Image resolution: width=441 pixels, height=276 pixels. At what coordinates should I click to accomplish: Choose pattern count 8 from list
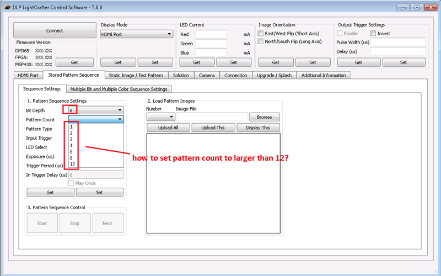tap(96, 158)
